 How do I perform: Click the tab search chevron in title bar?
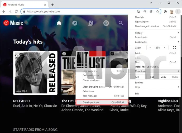tap(151, 3)
